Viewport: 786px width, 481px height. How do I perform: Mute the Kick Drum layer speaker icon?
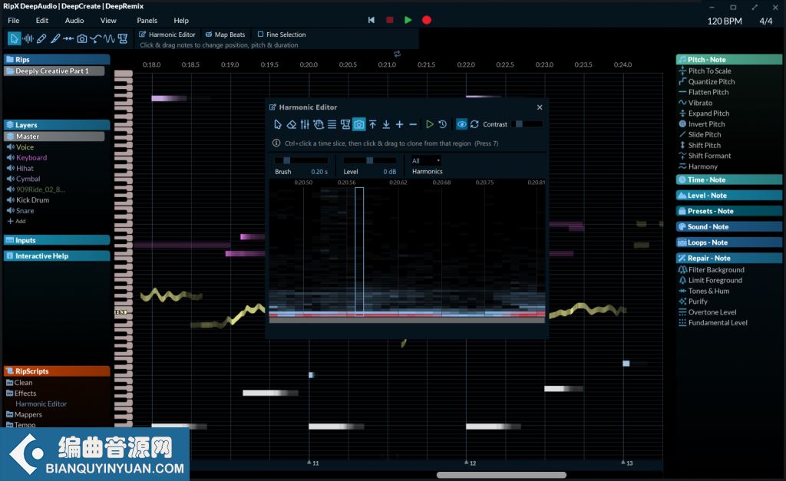10,200
